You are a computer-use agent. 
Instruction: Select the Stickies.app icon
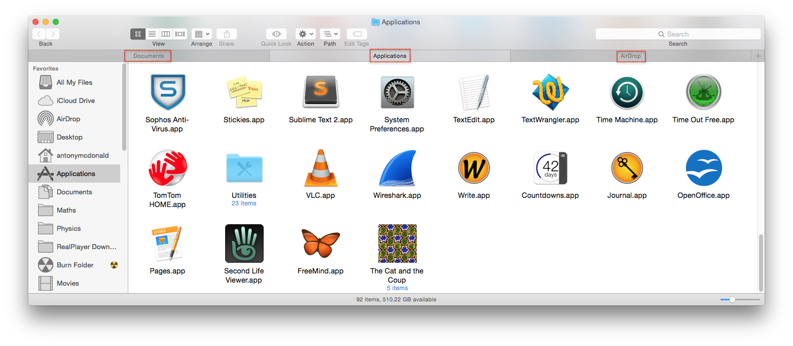(x=244, y=92)
